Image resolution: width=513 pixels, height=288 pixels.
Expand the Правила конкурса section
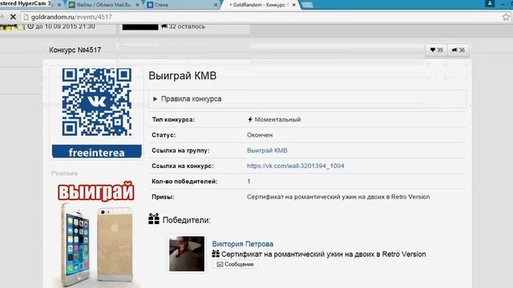pos(307,99)
